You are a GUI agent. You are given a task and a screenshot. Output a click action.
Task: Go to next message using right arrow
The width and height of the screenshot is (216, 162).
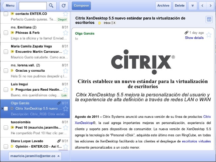(x=210, y=6)
